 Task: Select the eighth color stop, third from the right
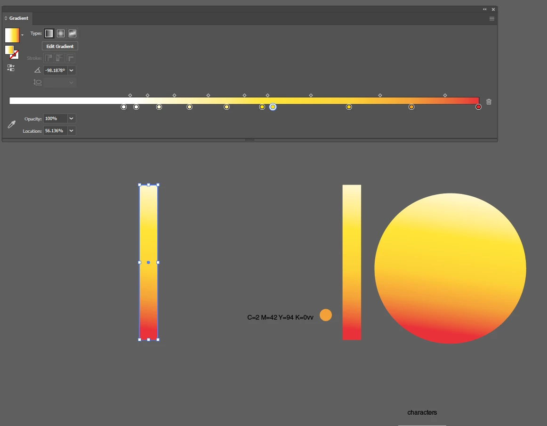click(349, 107)
